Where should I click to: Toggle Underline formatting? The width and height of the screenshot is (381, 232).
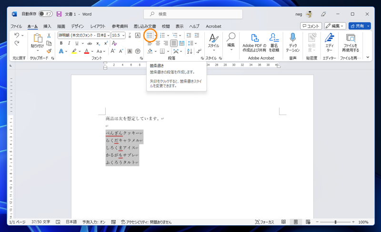click(x=77, y=43)
